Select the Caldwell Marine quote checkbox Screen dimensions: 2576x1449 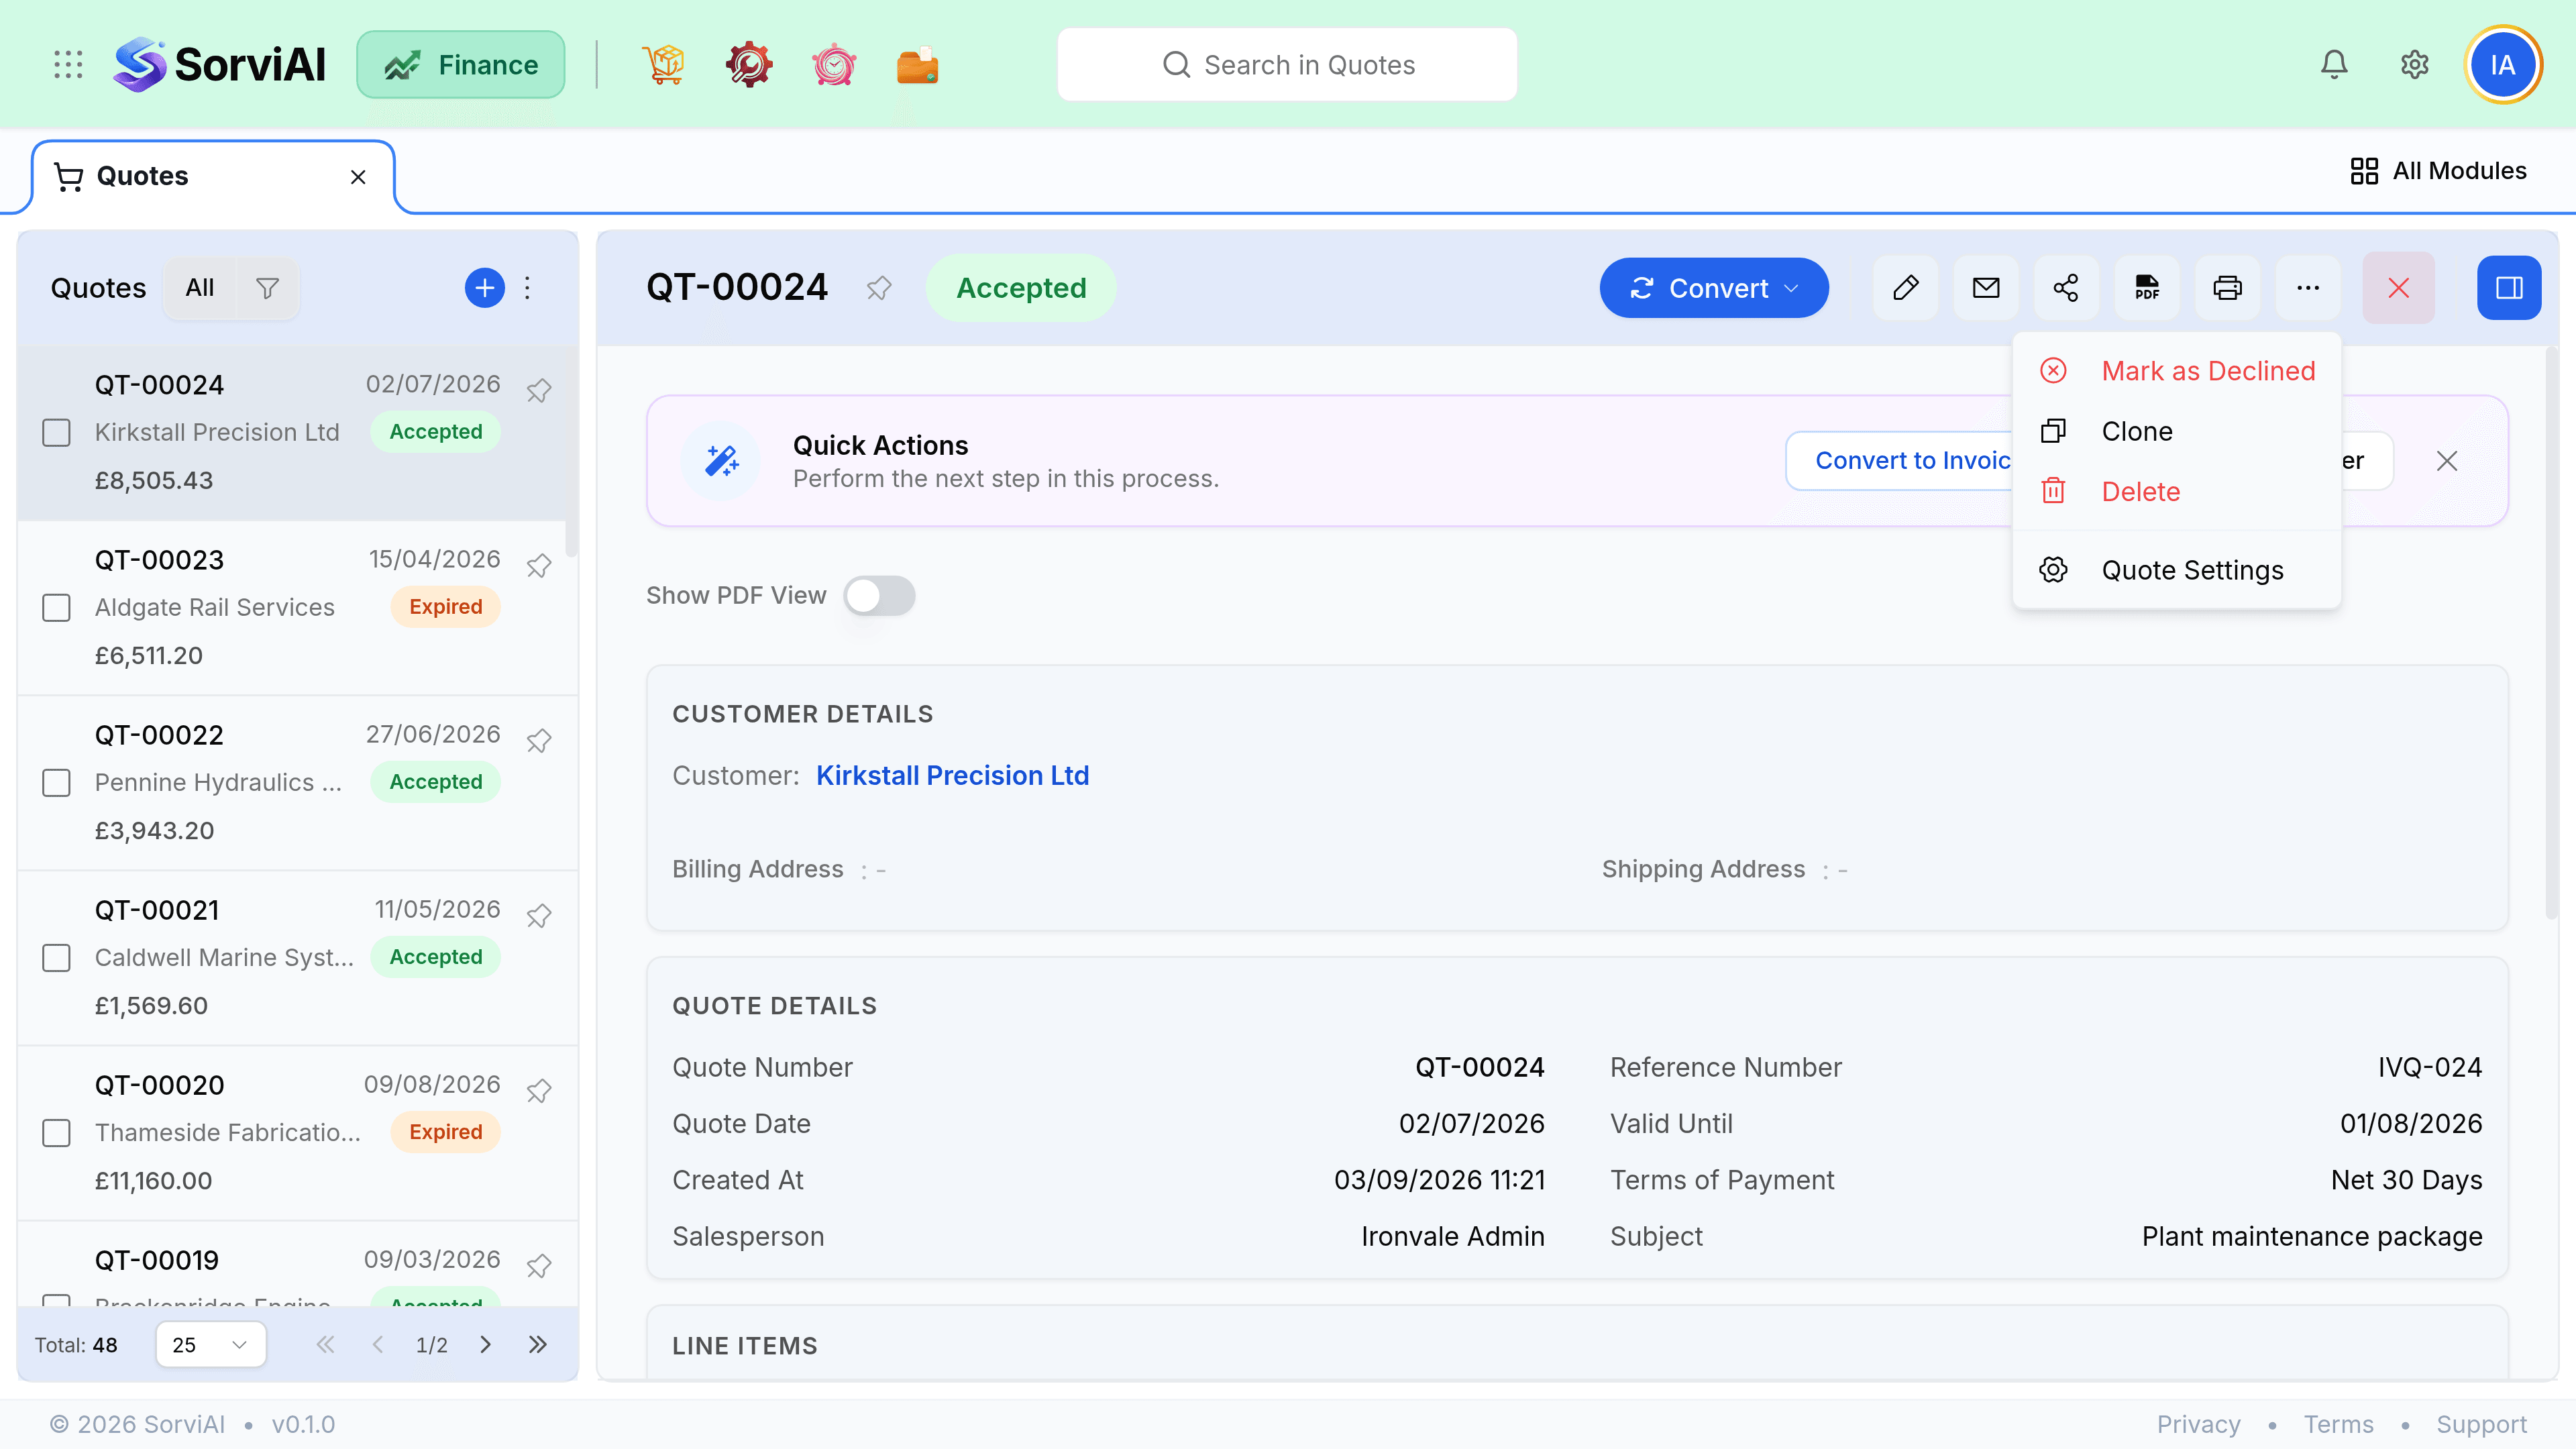56,958
